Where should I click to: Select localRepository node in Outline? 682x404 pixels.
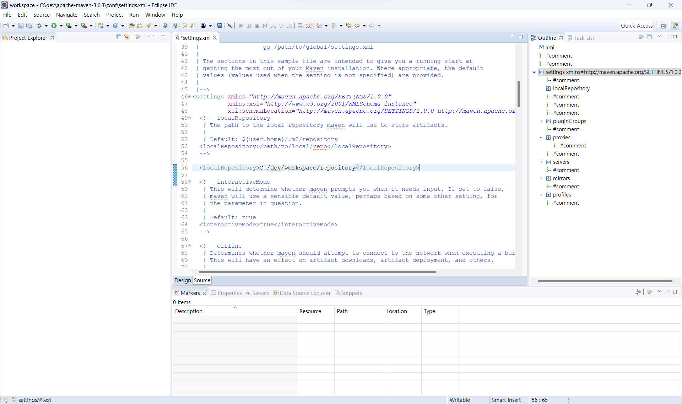(x=571, y=88)
